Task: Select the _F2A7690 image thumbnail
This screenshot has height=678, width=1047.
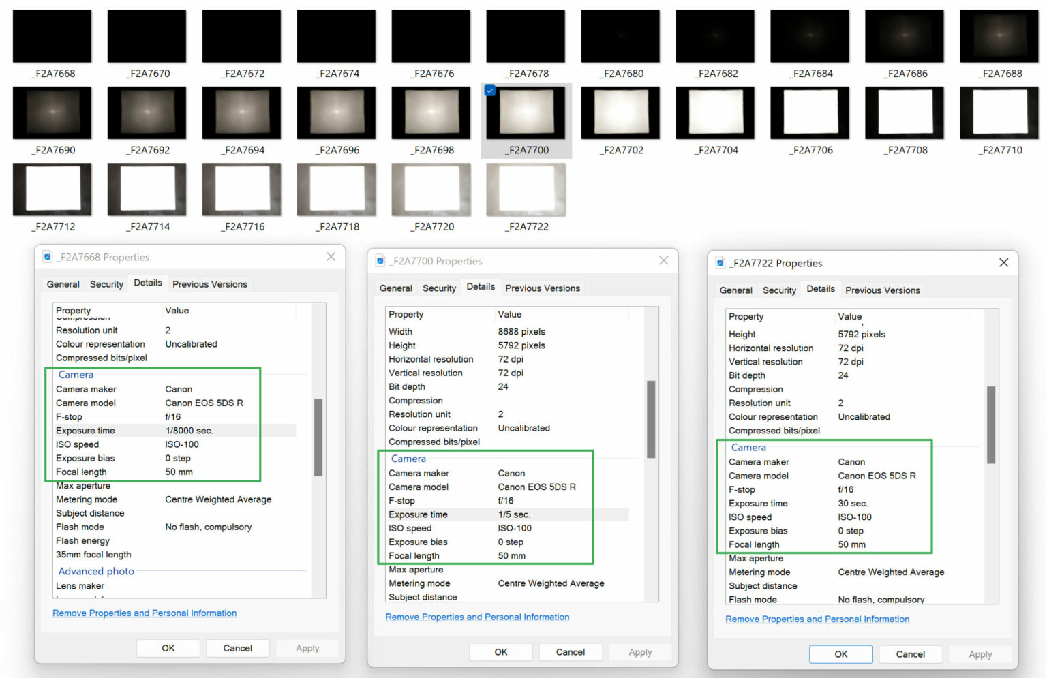Action: coord(52,112)
